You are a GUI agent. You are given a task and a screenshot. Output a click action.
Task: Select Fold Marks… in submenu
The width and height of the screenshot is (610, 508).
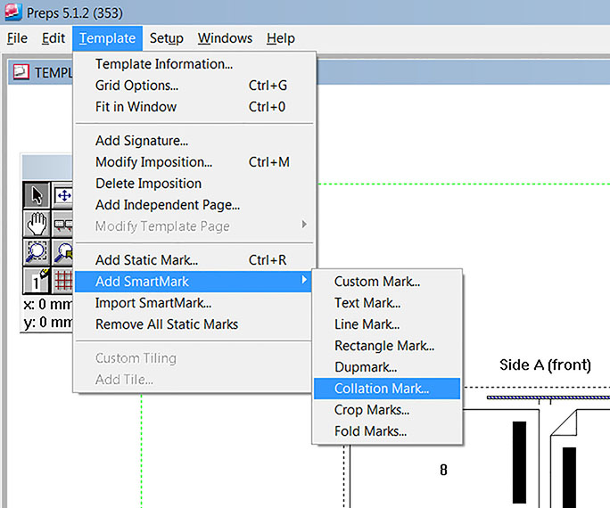387,430
